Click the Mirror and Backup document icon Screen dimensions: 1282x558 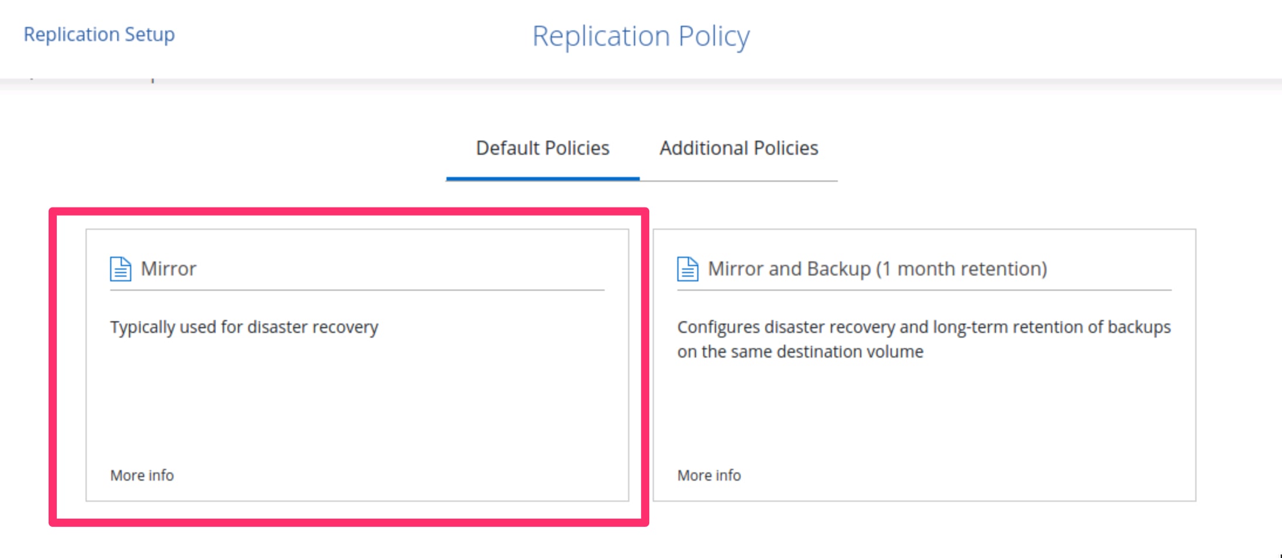687,269
